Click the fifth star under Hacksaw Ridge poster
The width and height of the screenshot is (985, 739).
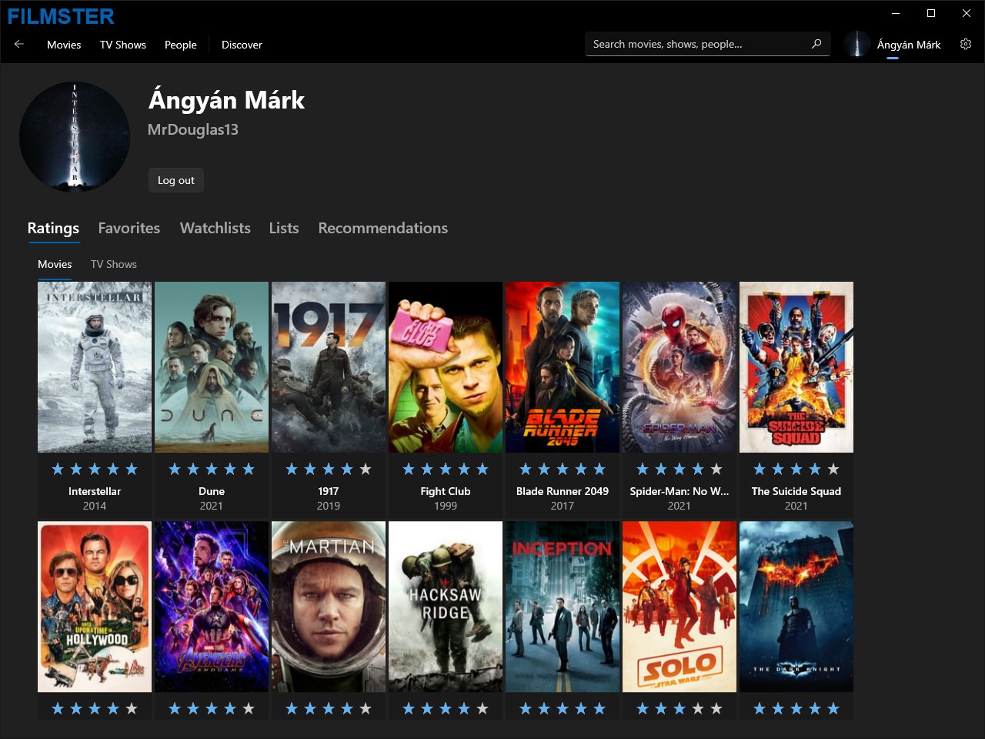pos(482,708)
